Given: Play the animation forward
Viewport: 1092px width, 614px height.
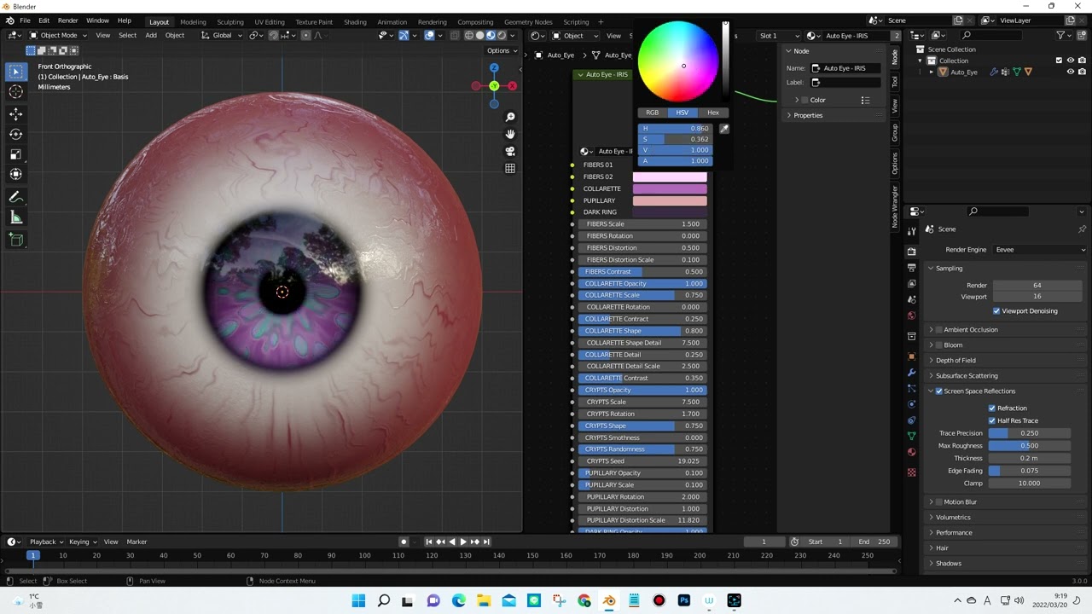Looking at the screenshot, I should pos(463,542).
